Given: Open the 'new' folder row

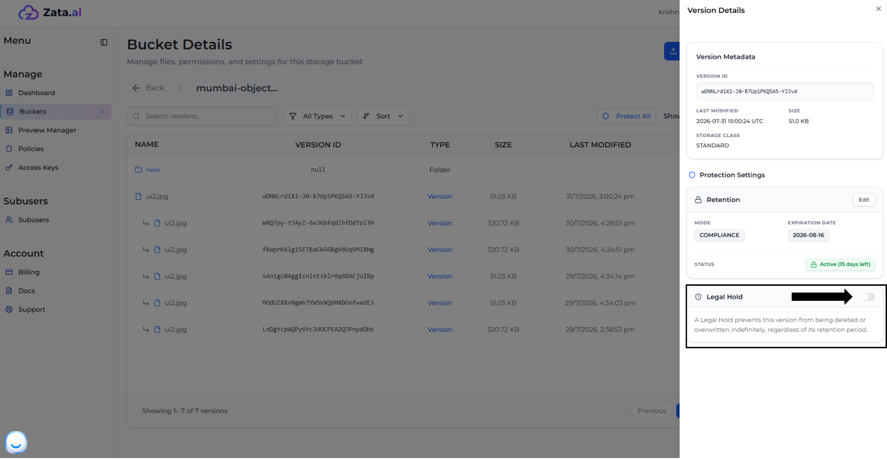Looking at the screenshot, I should click(x=403, y=170).
